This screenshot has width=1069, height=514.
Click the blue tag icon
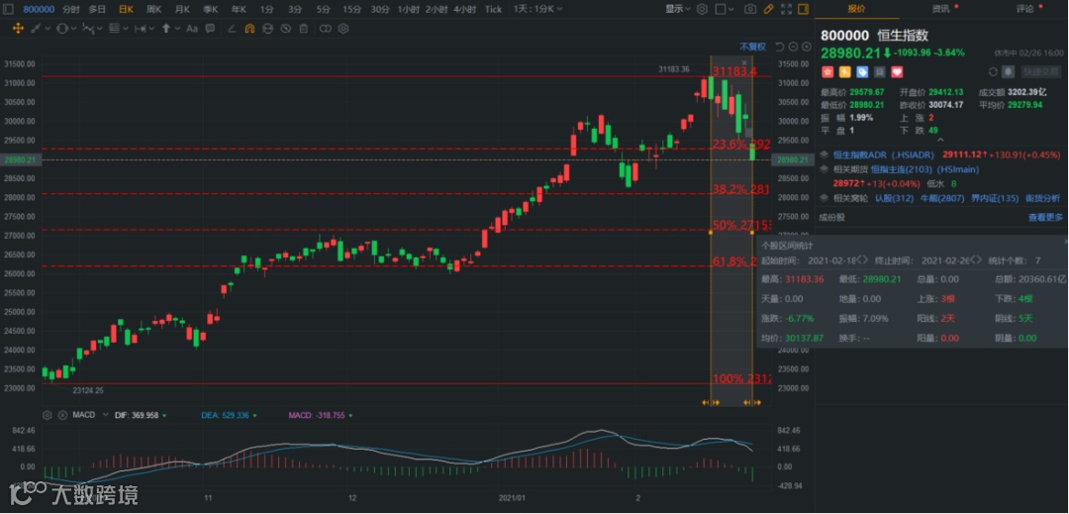click(862, 71)
